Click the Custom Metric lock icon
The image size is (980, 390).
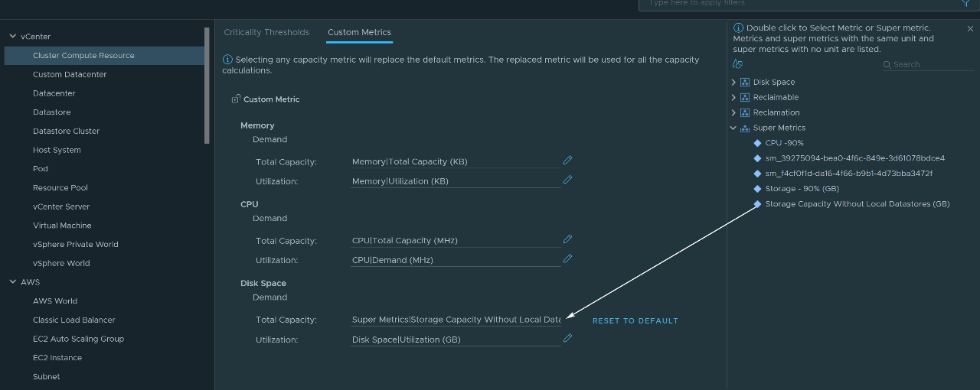point(236,99)
